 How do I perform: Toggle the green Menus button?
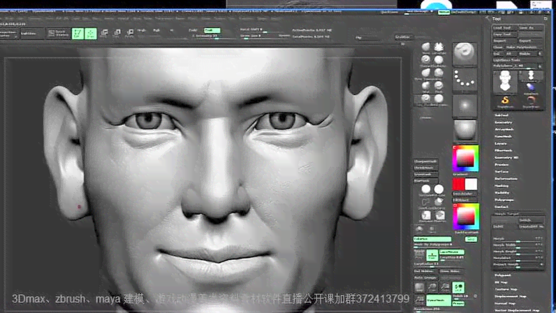tap(443, 13)
